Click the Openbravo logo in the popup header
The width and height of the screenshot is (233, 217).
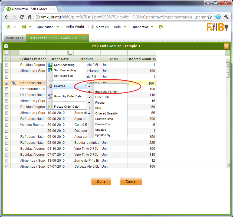[6, 46]
